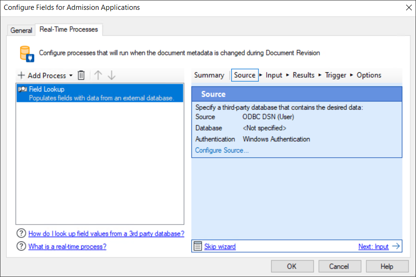
Task: Confirm settings with the OK button
Action: pos(292,266)
